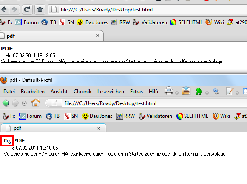Open SELFHTML bookmark in lower bookmarks bar
Image resolution: width=247 pixels, height=184 pixels.
[x=192, y=116]
